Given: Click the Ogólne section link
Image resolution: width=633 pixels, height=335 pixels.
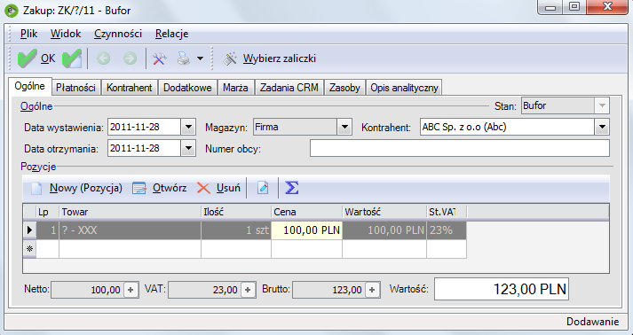Looking at the screenshot, I should 36,106.
